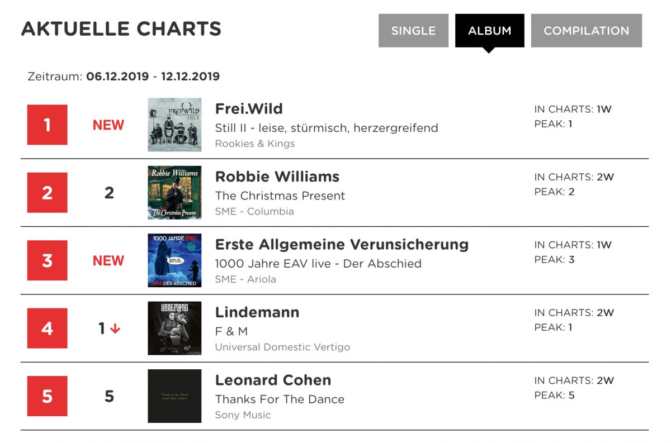Viewport: 671px width, 443px height.
Task: Click the NEW label next to Frei.Wild
Action: [x=108, y=125]
